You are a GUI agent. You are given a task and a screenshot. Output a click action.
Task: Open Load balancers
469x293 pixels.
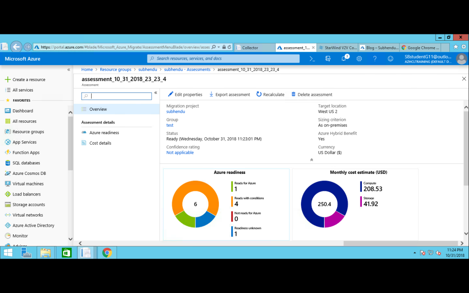[x=23, y=194]
